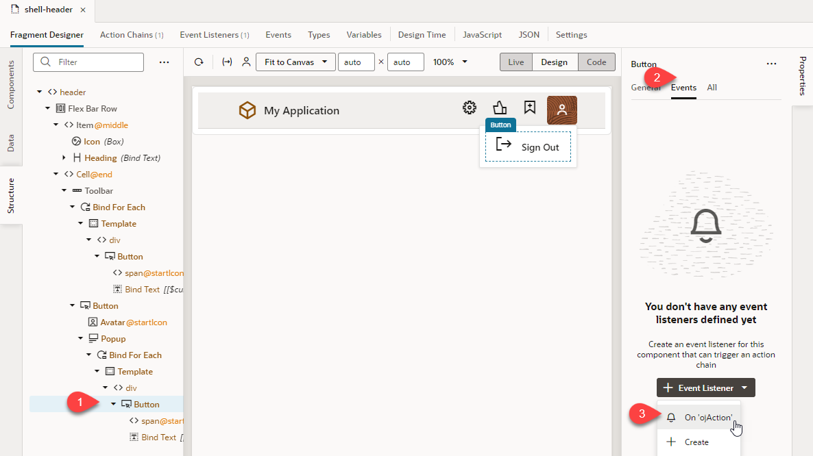The width and height of the screenshot is (813, 456).
Task: Click the user persona icon next to breakpoint tool
Action: coord(246,62)
